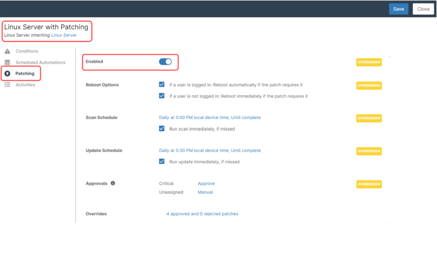Uncheck reboot automatically if user logged in
The height and width of the screenshot is (257, 437).
162,85
